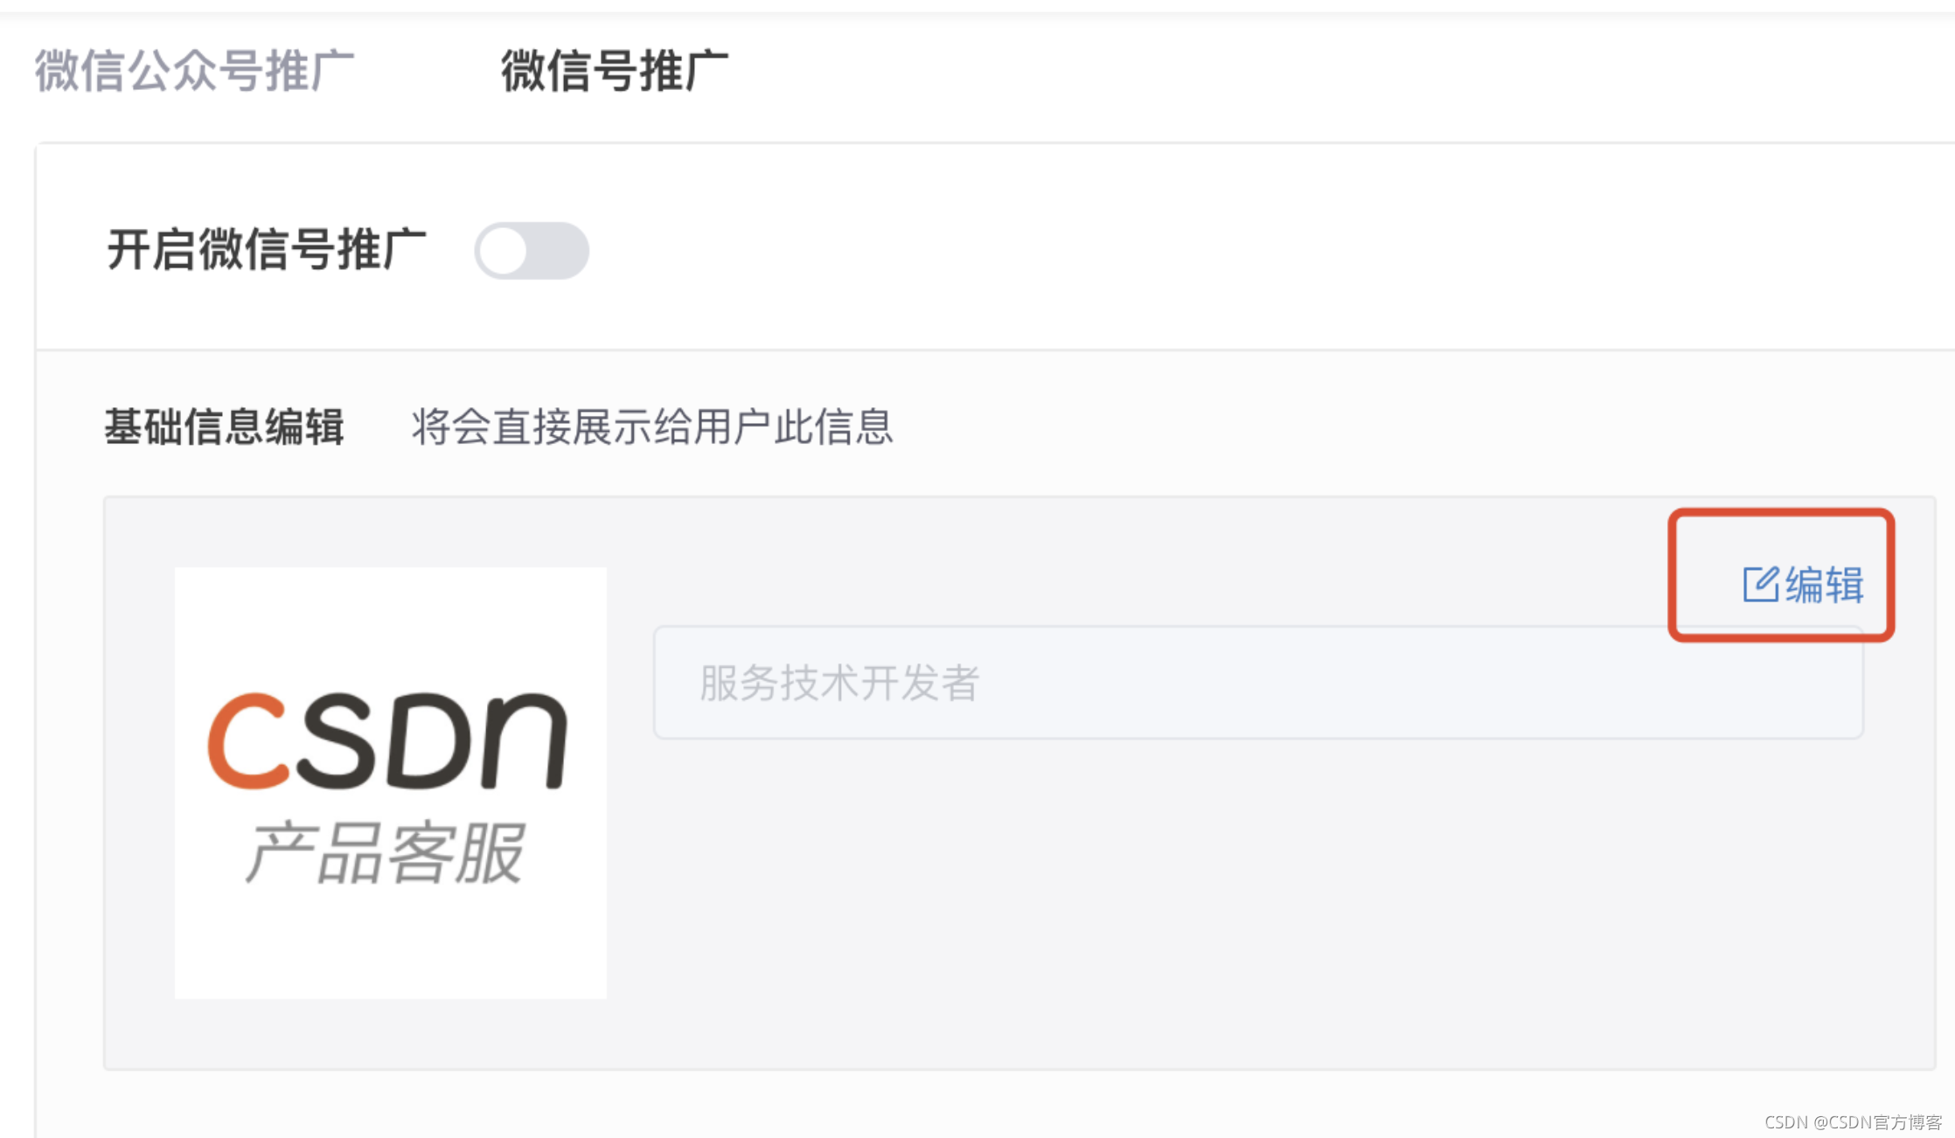Switch to the 微信公众号推广 tab
Viewport: 1955px width, 1138px height.
click(194, 71)
